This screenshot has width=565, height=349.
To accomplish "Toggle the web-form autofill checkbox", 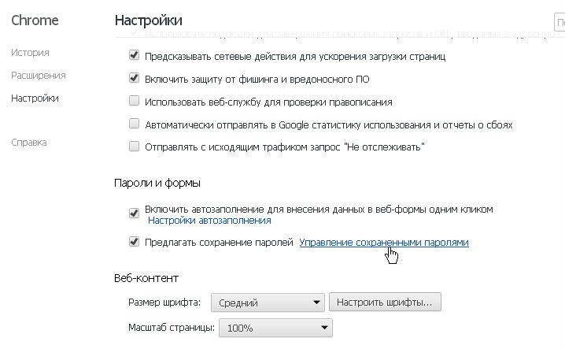I will [134, 213].
